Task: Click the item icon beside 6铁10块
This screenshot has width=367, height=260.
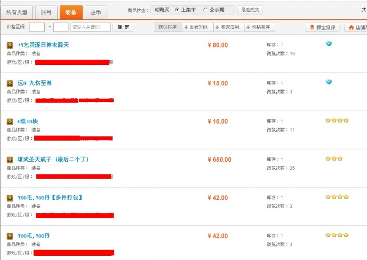Action: tap(9, 122)
